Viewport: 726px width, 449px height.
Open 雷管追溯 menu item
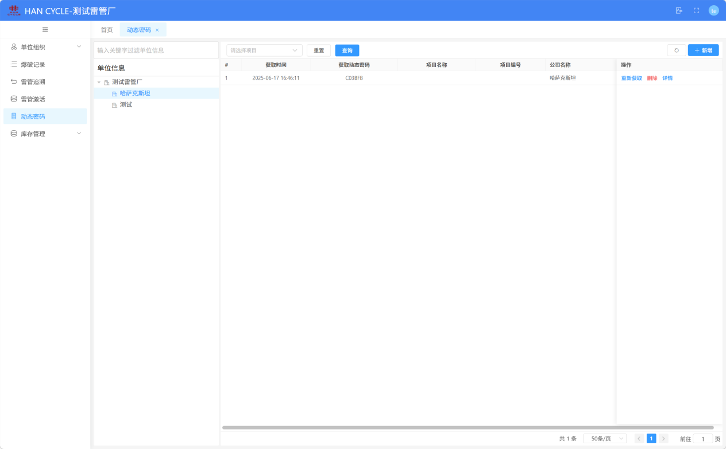pyautogui.click(x=45, y=82)
